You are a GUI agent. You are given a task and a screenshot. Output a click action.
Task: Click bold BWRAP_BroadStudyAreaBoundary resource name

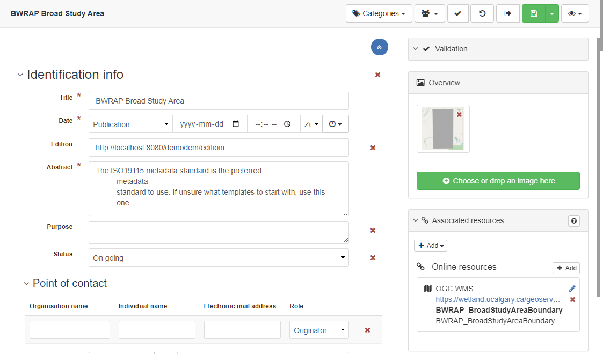[x=499, y=310]
